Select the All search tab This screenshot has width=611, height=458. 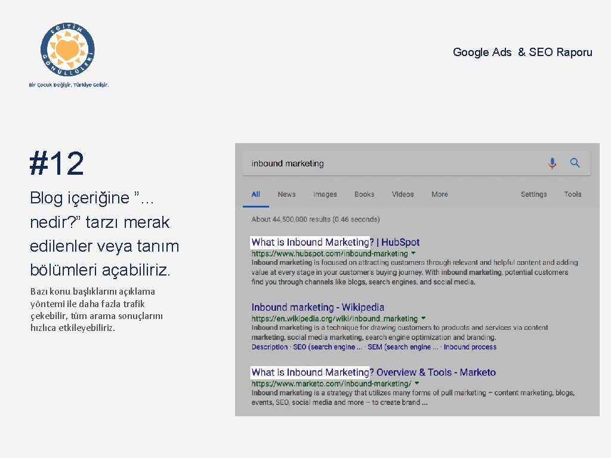point(255,194)
